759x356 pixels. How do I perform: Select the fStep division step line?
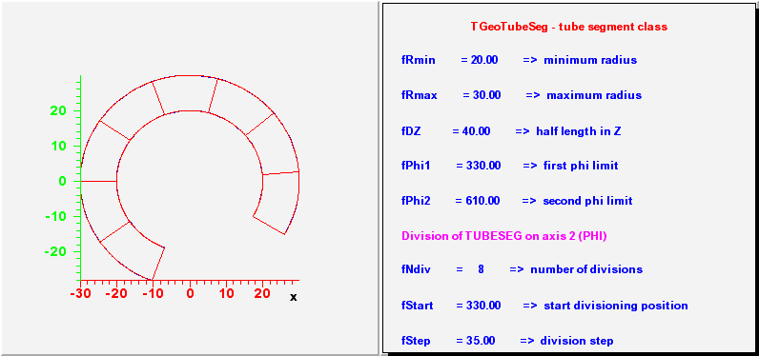507,341
